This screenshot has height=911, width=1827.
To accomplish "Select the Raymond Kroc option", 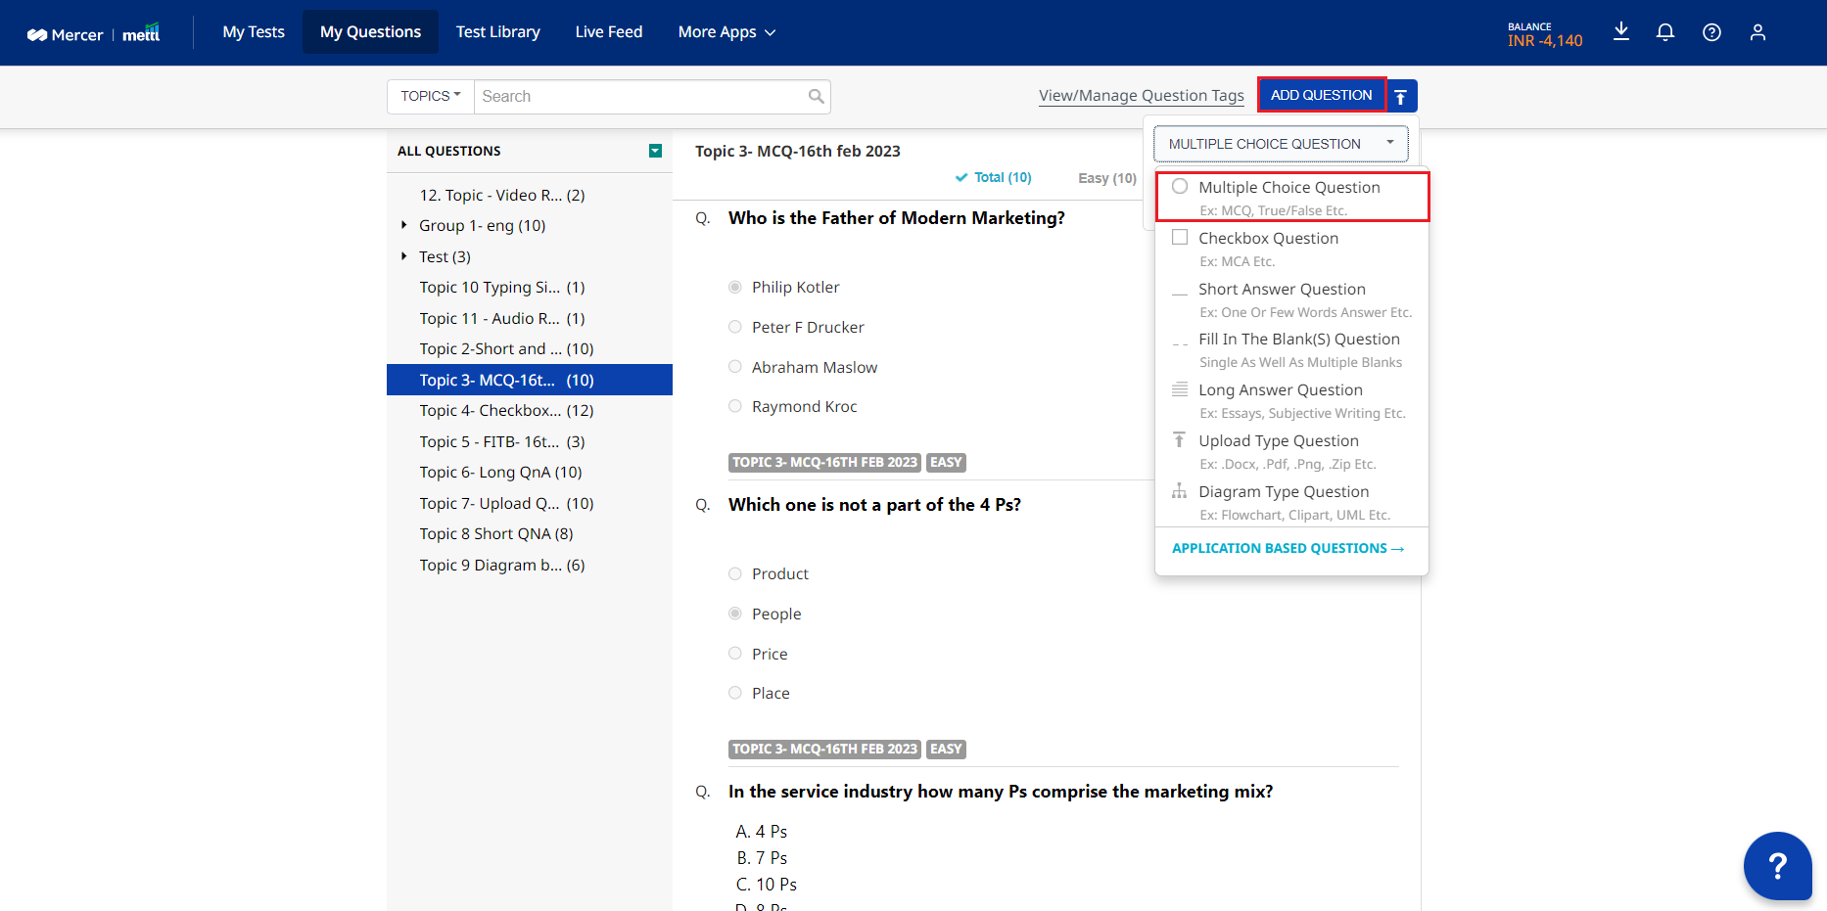I will [x=735, y=406].
